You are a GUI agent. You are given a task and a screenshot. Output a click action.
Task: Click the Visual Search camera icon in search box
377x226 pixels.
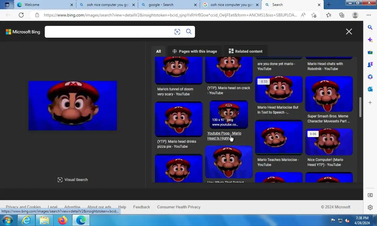(x=177, y=32)
